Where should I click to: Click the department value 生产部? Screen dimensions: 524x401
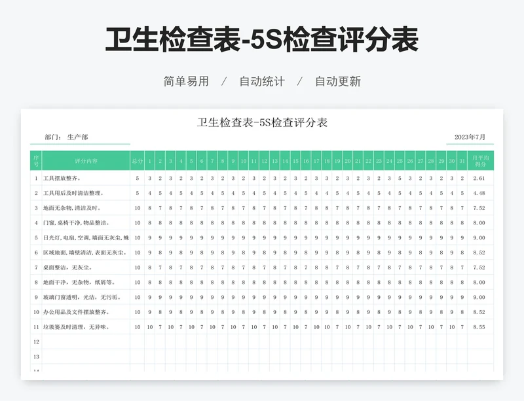tap(77, 137)
